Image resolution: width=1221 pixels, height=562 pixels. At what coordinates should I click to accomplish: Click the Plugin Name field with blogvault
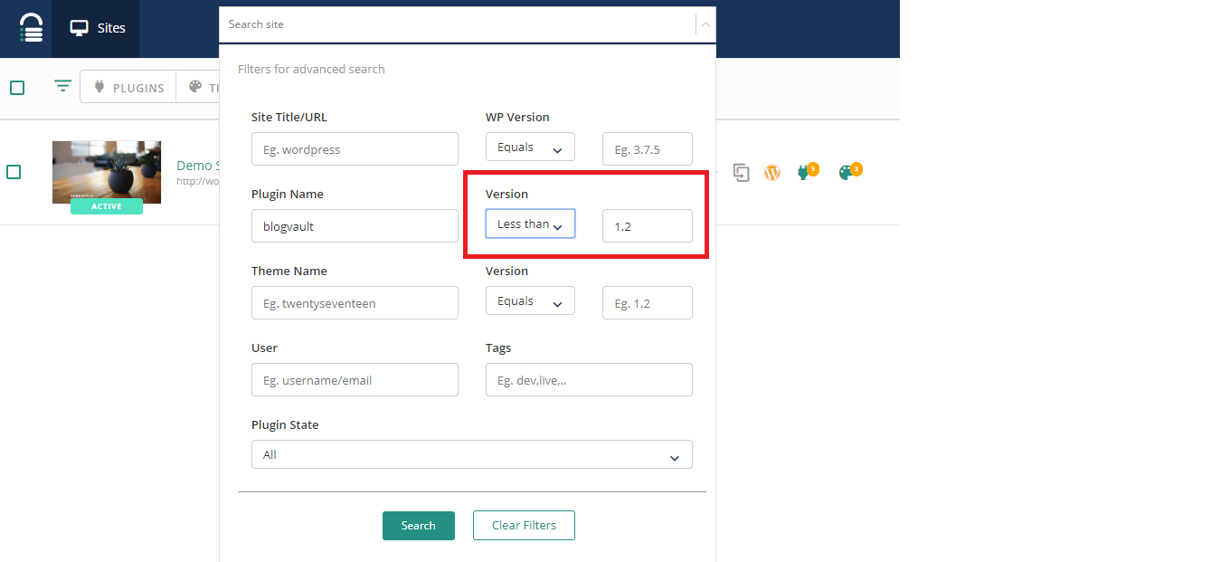[355, 226]
